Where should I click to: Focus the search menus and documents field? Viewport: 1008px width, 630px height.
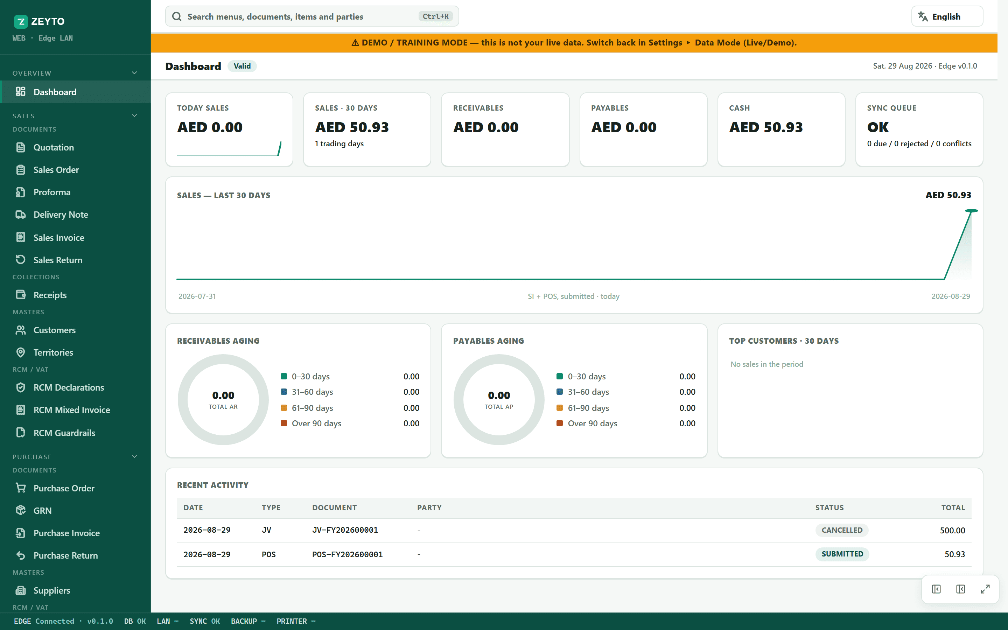[x=312, y=17]
